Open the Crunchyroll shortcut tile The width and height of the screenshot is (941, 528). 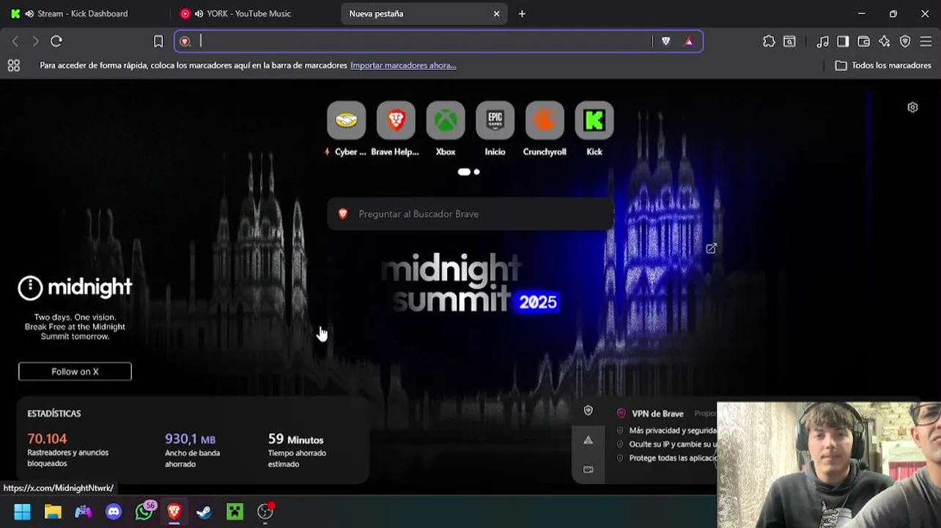click(545, 120)
